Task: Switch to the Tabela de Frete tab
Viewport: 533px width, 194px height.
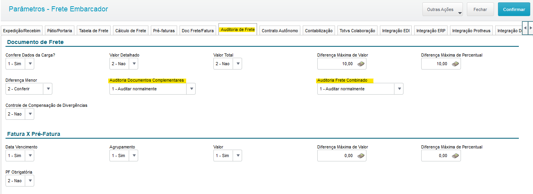Action: 94,31
